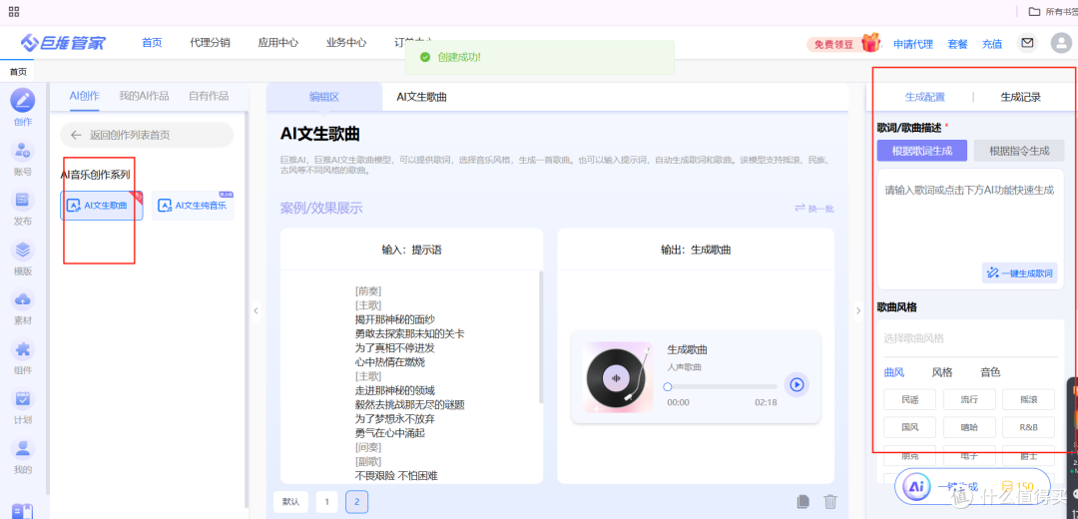This screenshot has height=519, width=1078.
Task: Click the song playback progress slider
Action: pos(721,387)
